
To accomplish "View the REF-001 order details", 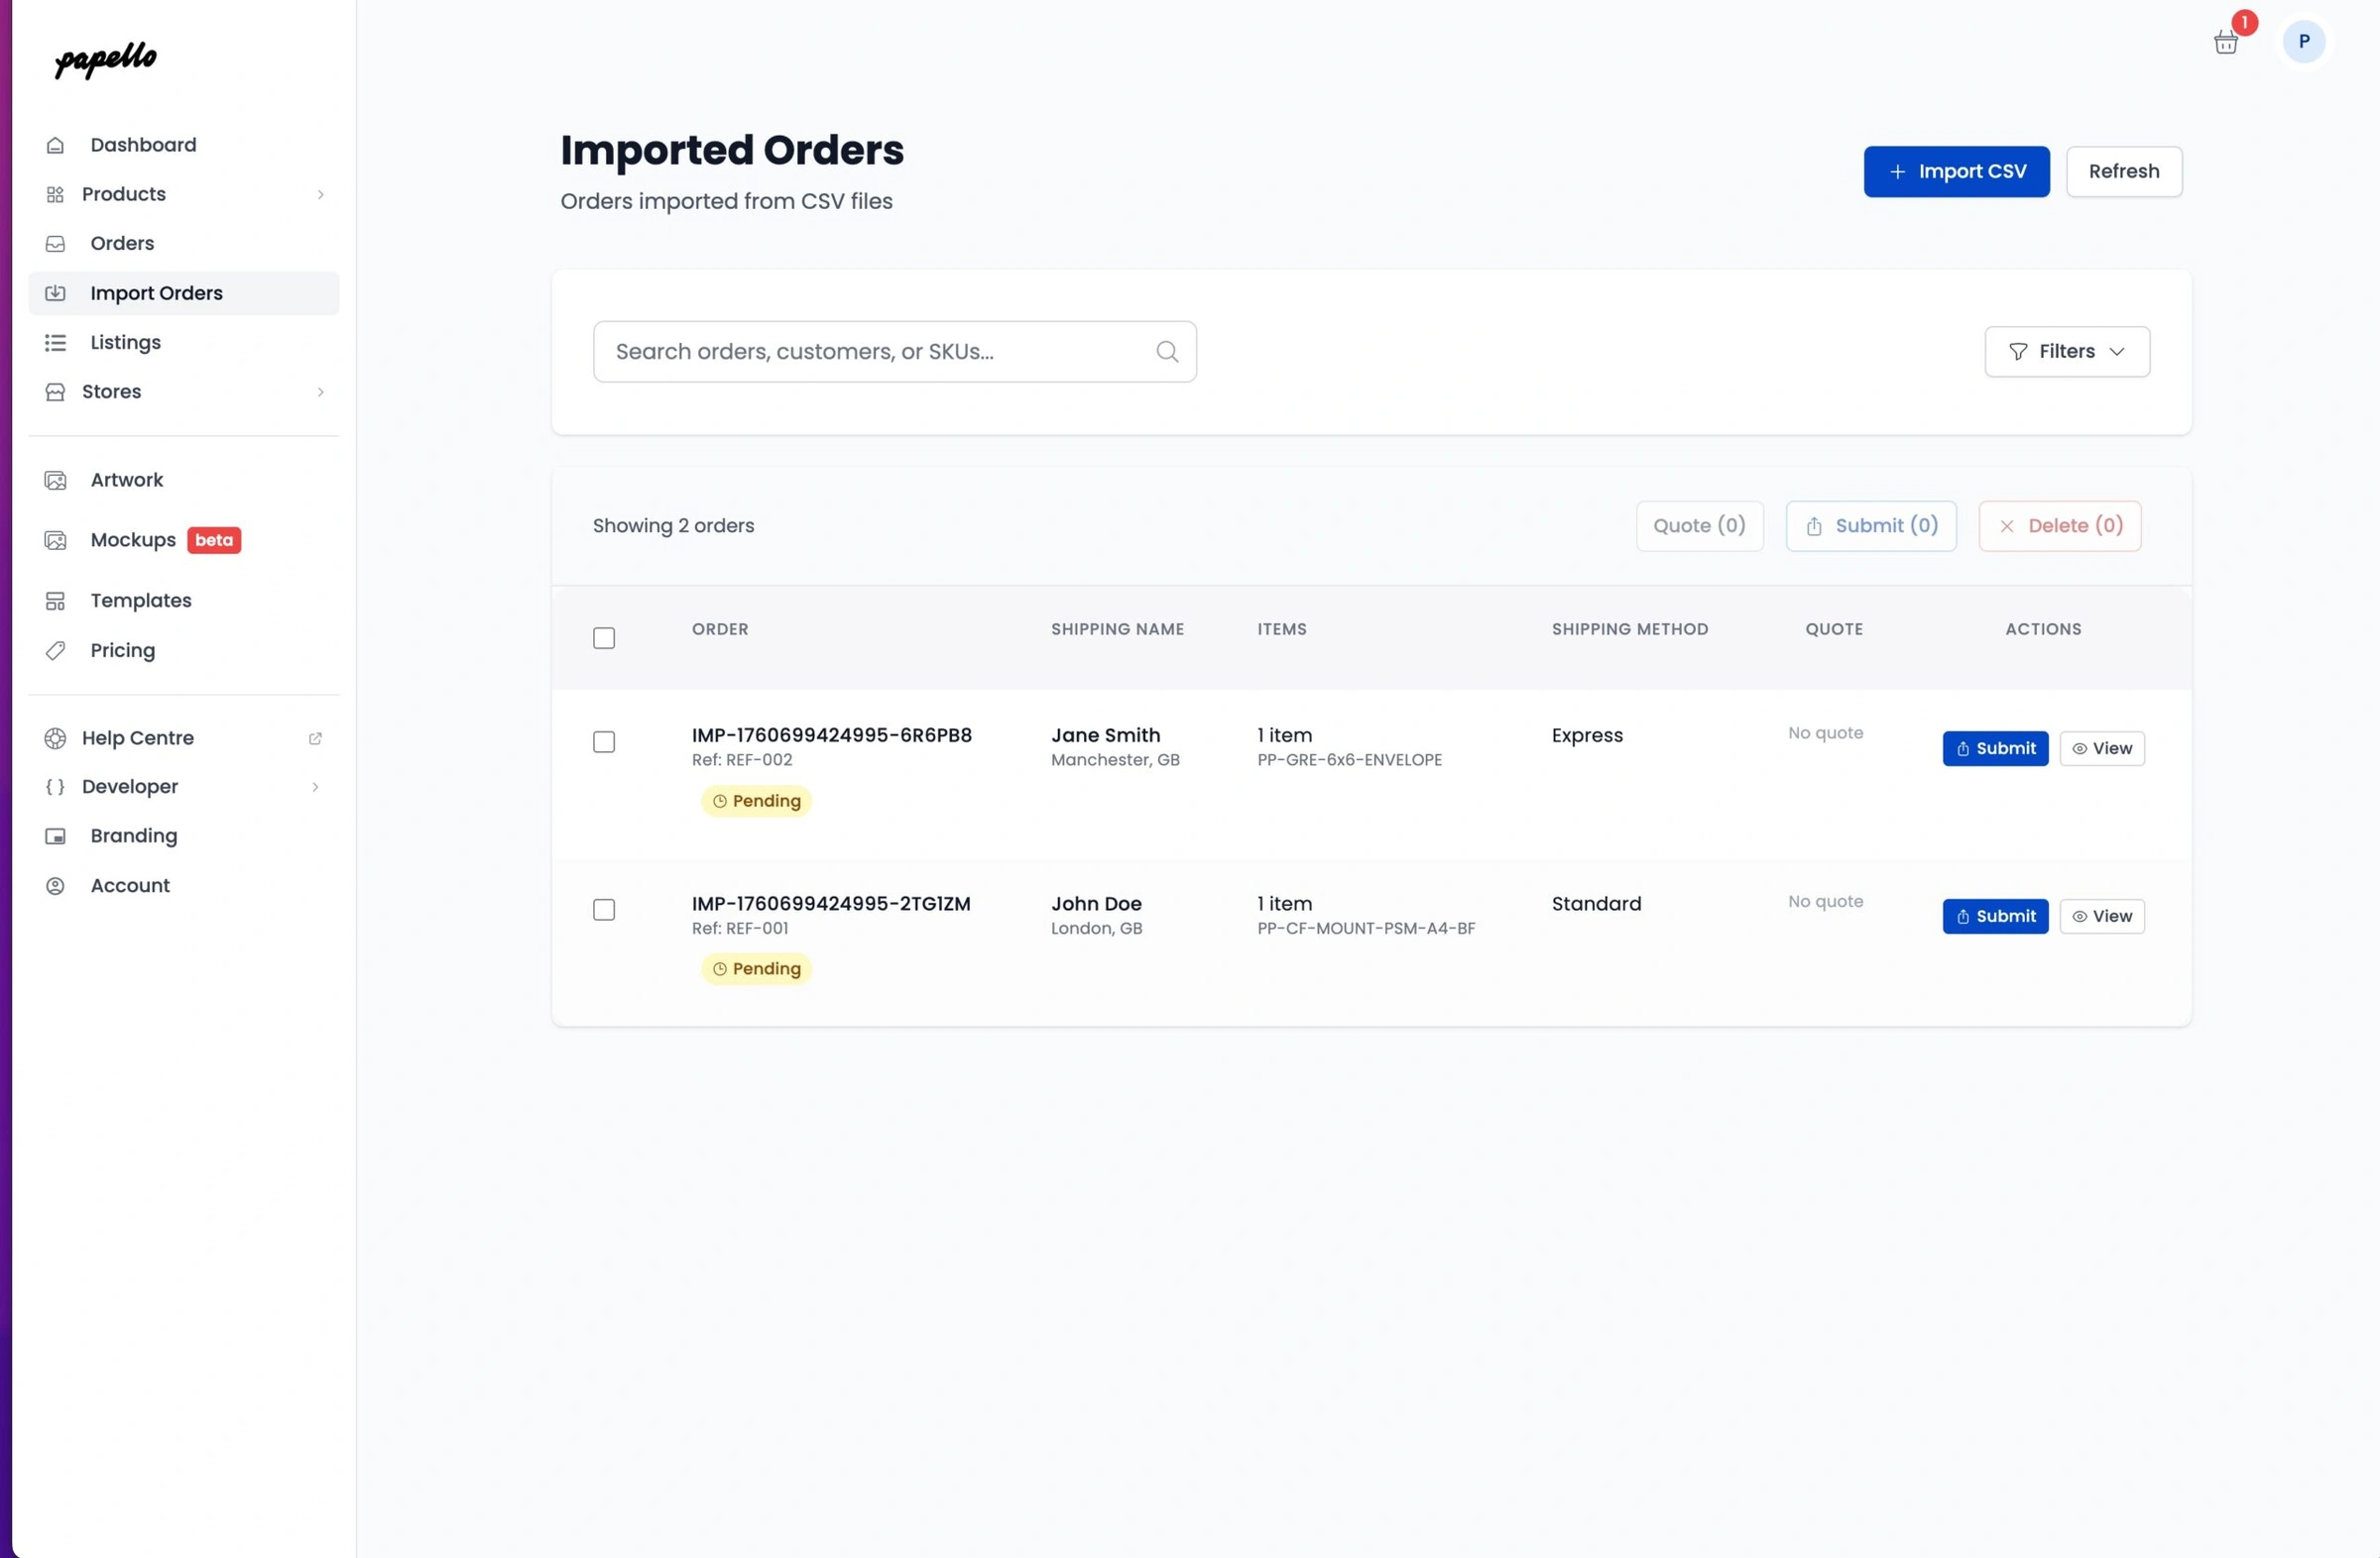I will pyautogui.click(x=2101, y=917).
